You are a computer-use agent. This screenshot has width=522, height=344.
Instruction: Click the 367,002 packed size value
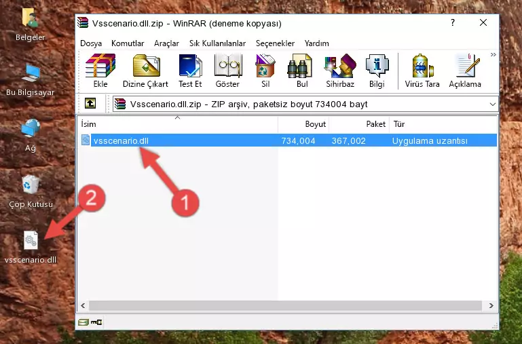(348, 140)
